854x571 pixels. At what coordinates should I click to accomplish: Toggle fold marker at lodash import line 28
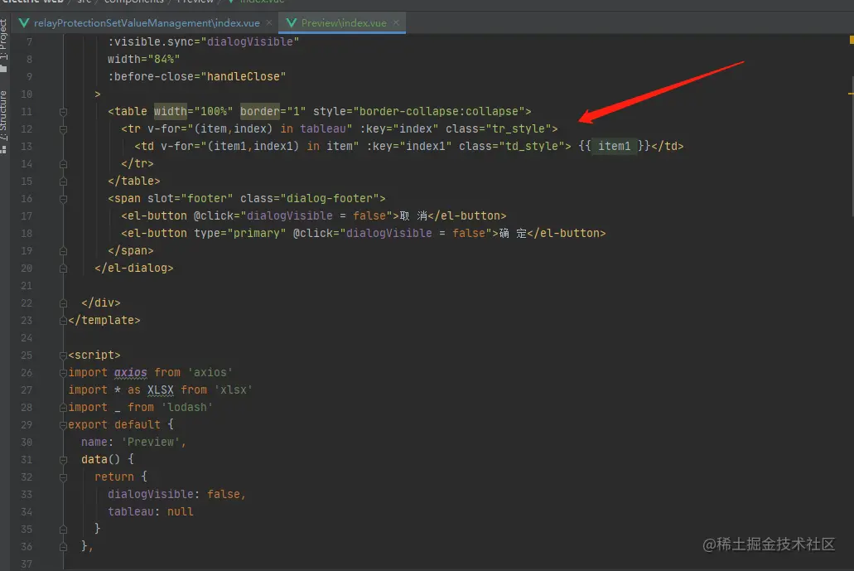click(x=63, y=408)
